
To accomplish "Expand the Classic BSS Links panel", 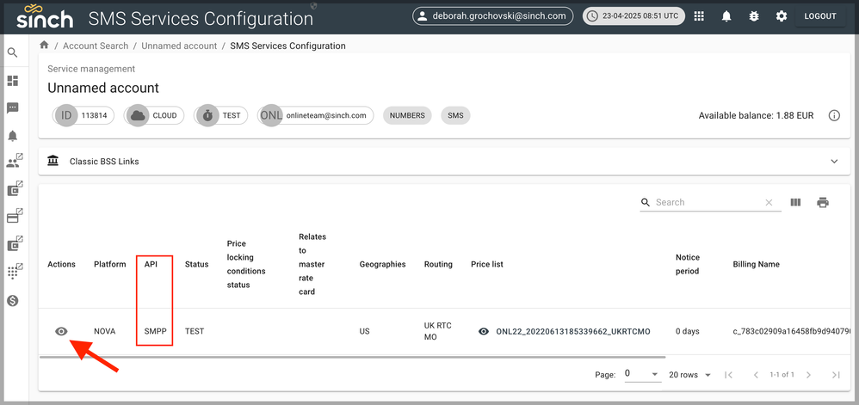I will click(x=444, y=162).
